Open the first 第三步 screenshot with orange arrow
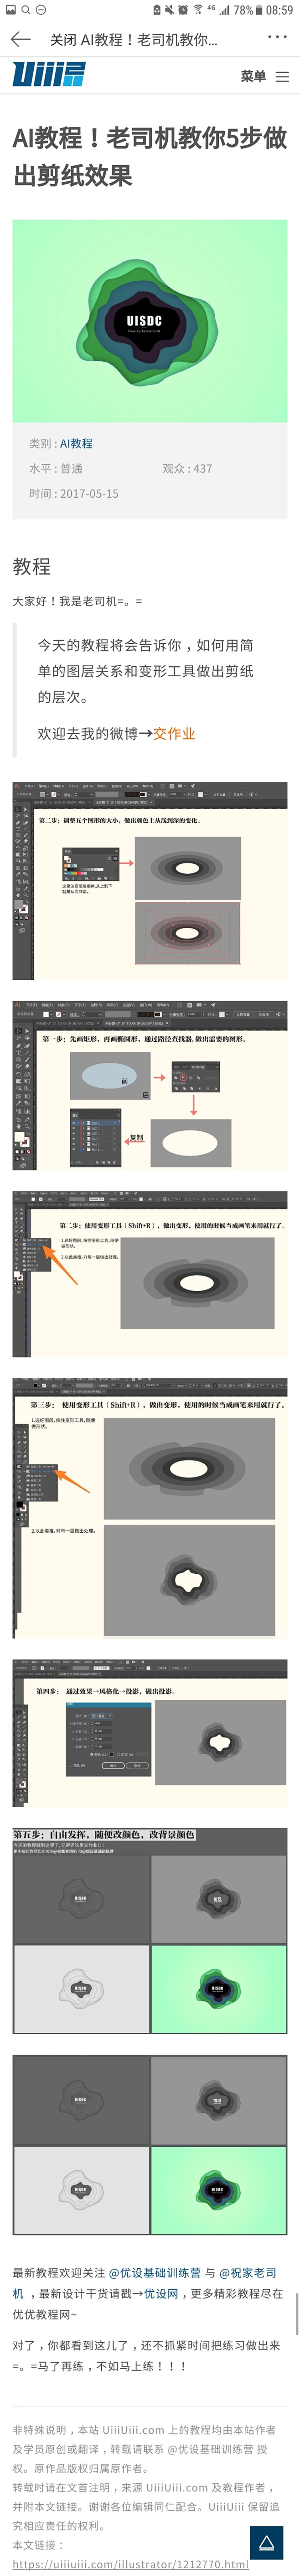Viewport: 300px width, 2576px height. 150,1273
